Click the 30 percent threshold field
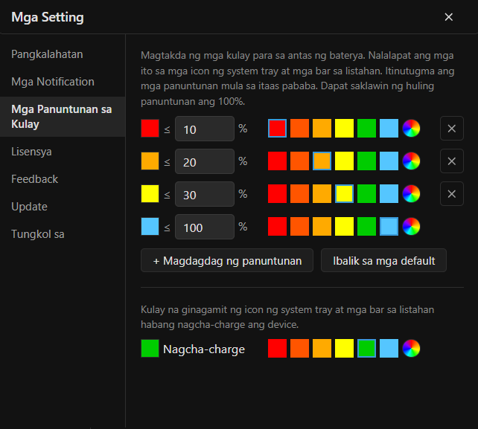The height and width of the screenshot is (429, 478). (x=205, y=194)
